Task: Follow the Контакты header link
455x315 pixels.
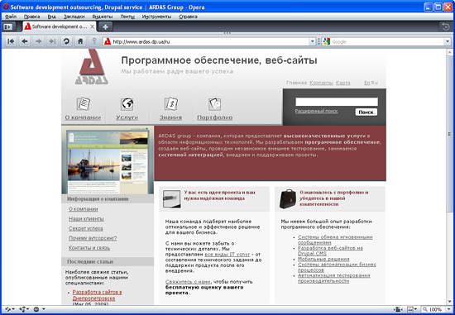Action: [x=321, y=83]
